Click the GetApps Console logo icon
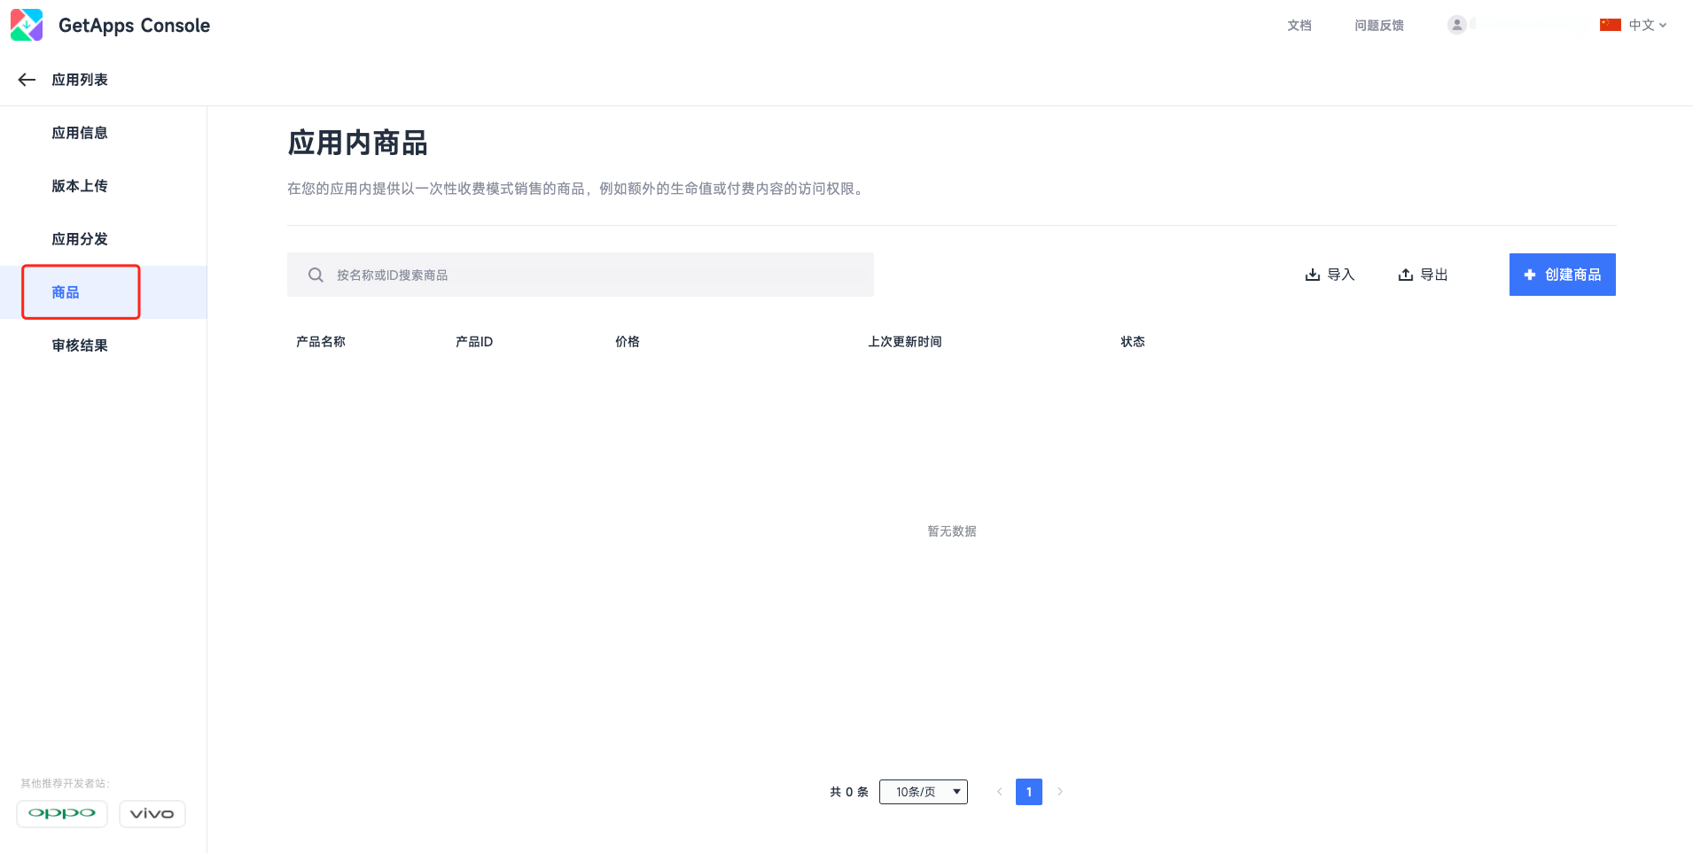The width and height of the screenshot is (1693, 853). (27, 25)
